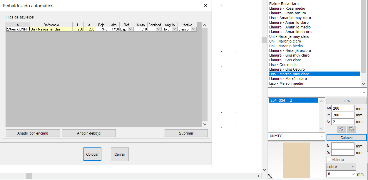Click the Añadir debajo button
Screen dimensions: 368x180
[88, 133]
